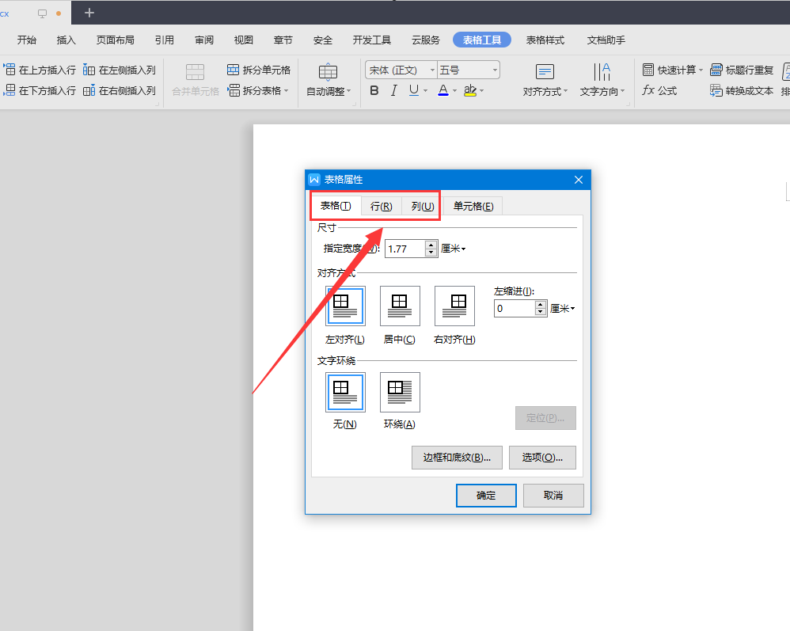790x631 pixels.
Task: Open the font name 宋体 dropdown
Action: click(432, 70)
